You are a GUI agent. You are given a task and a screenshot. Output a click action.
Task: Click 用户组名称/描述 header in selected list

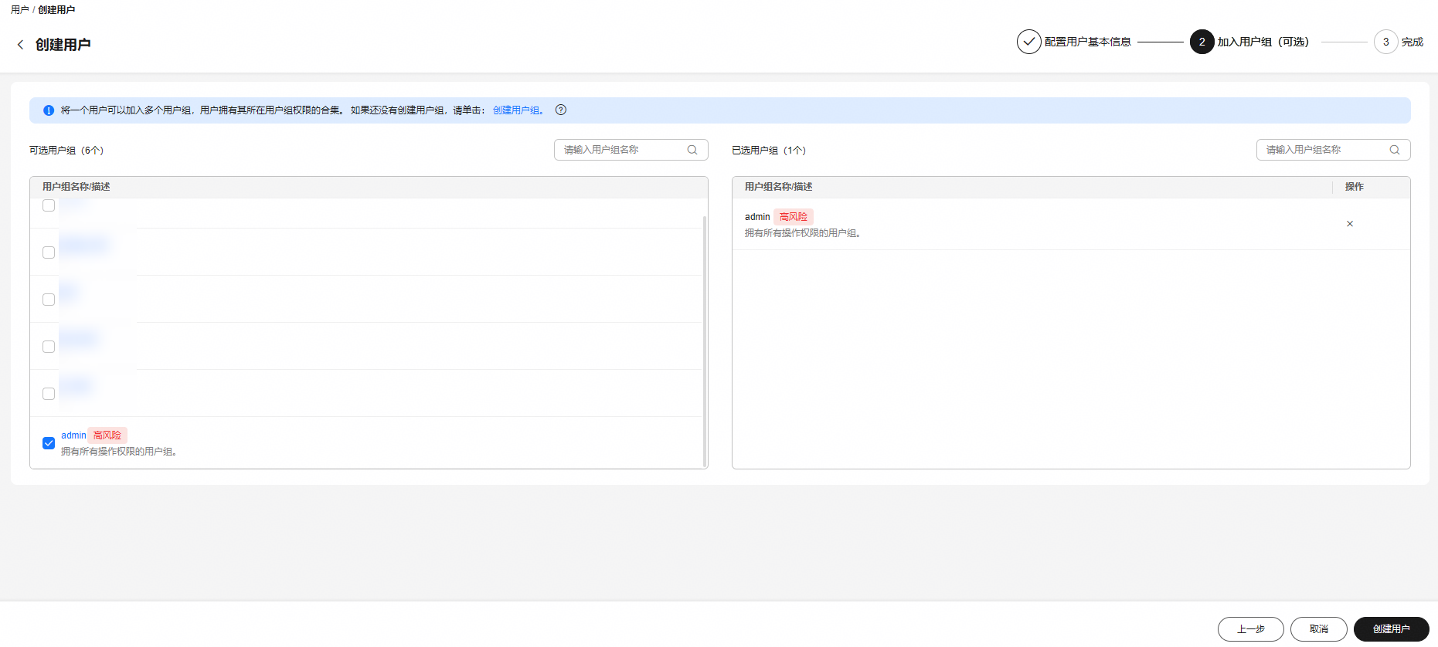[779, 187]
